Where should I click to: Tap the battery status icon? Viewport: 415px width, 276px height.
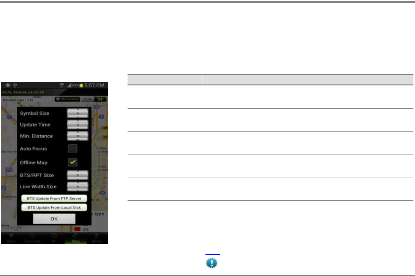[x=81, y=85]
